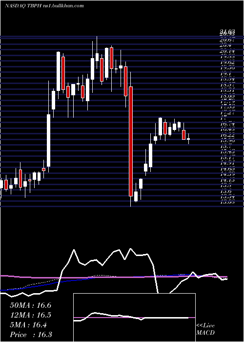This screenshot has height=342, width=244.
Task: Click the 19.62 price axis label
Action: click(x=227, y=63)
